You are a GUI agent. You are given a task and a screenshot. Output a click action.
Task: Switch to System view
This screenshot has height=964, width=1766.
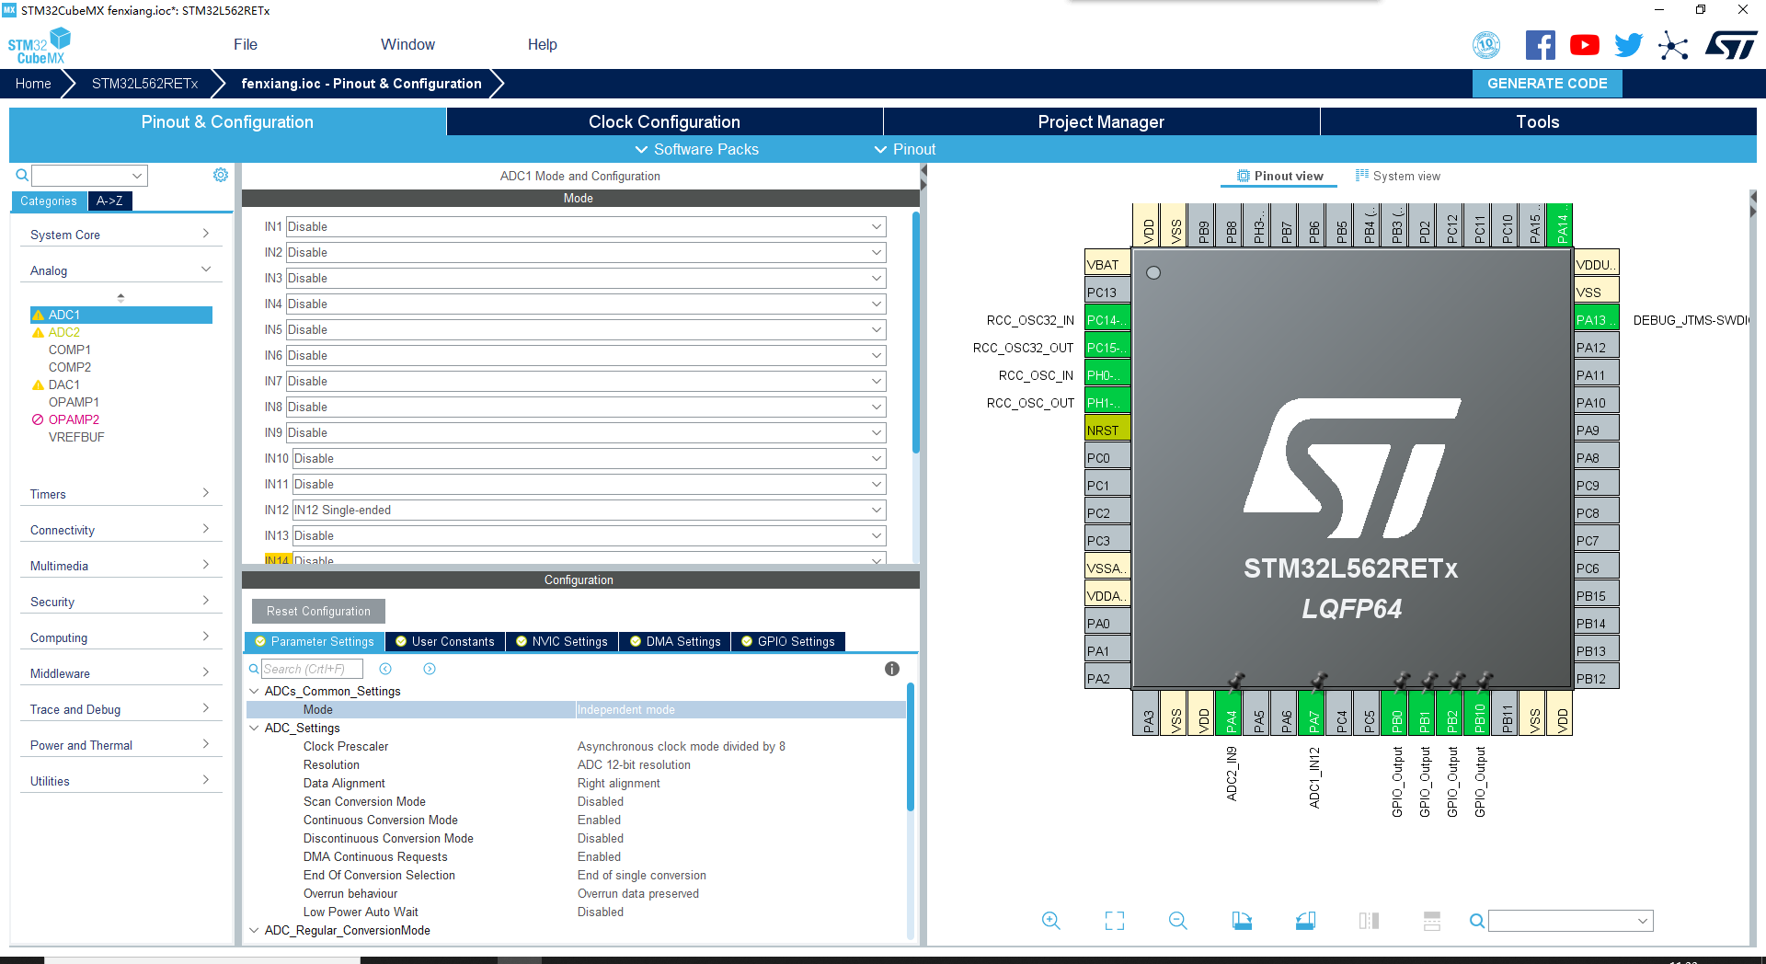[x=1398, y=176]
